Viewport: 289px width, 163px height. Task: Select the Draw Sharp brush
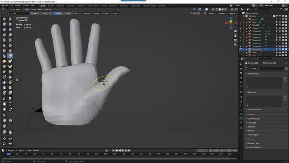pos(10,19)
